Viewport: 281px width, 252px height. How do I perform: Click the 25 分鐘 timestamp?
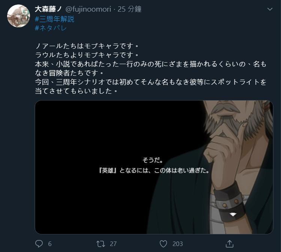(129, 9)
